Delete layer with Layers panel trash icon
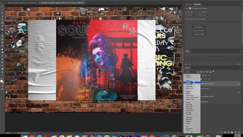 [x=239, y=132]
